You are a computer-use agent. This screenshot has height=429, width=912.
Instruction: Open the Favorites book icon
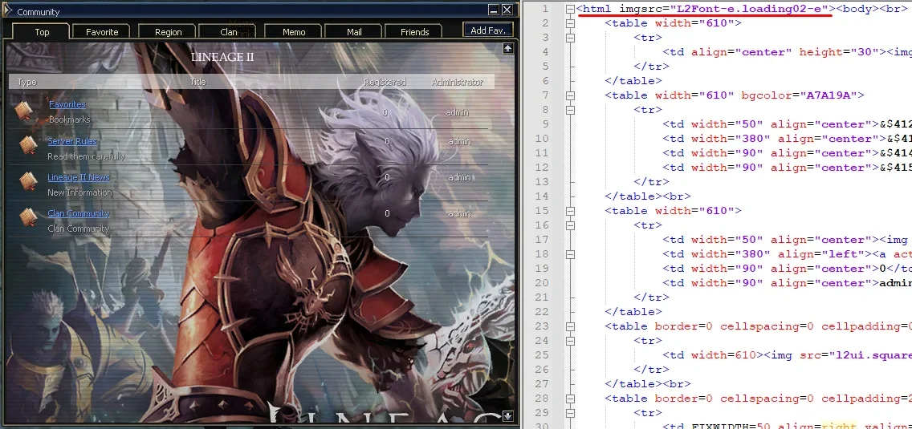coord(25,111)
